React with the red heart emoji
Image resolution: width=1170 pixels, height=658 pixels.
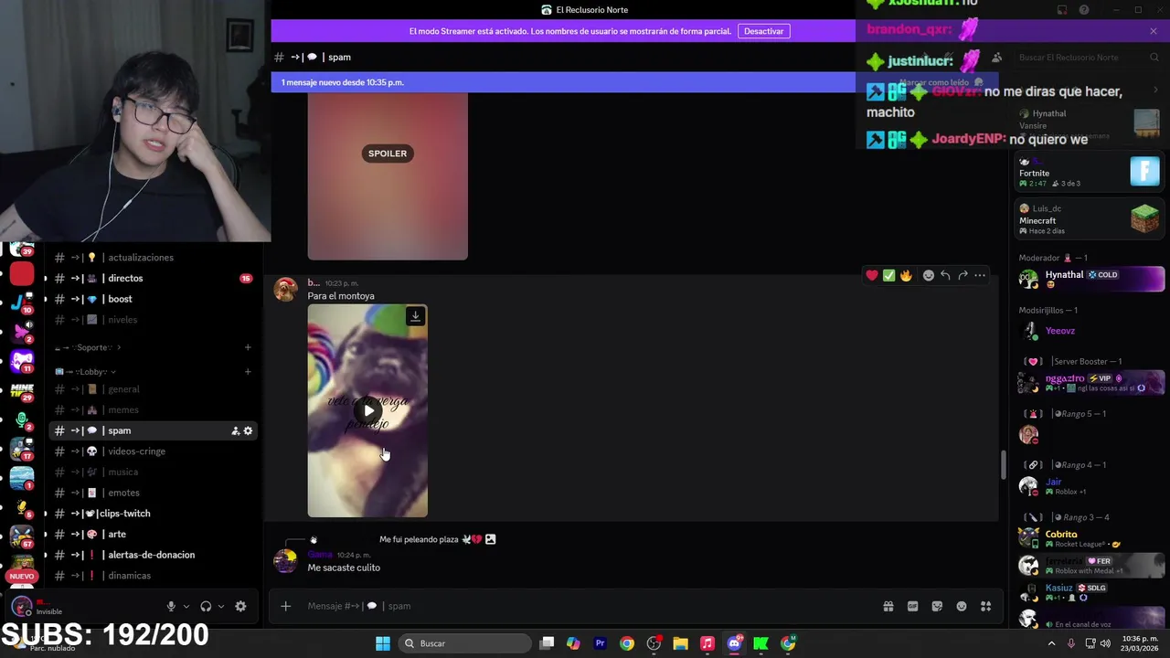click(x=872, y=275)
